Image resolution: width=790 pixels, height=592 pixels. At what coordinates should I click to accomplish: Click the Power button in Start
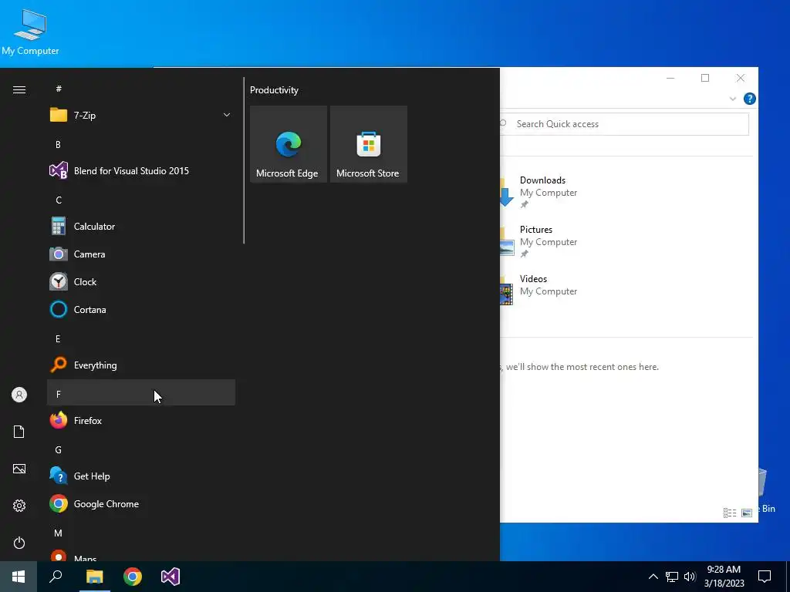click(x=19, y=543)
